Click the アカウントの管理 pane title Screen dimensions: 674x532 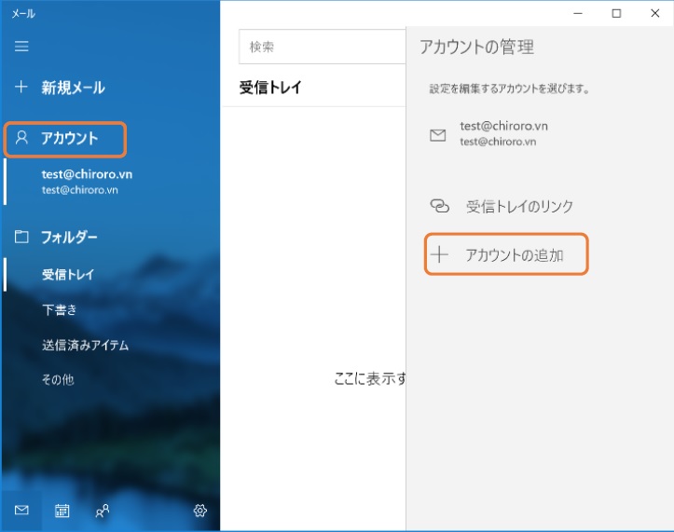476,47
